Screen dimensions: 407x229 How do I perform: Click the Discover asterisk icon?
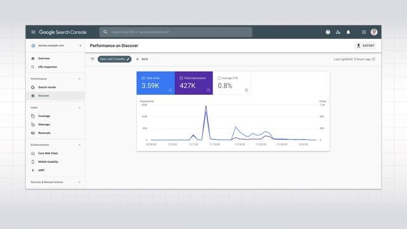pyautogui.click(x=32, y=96)
